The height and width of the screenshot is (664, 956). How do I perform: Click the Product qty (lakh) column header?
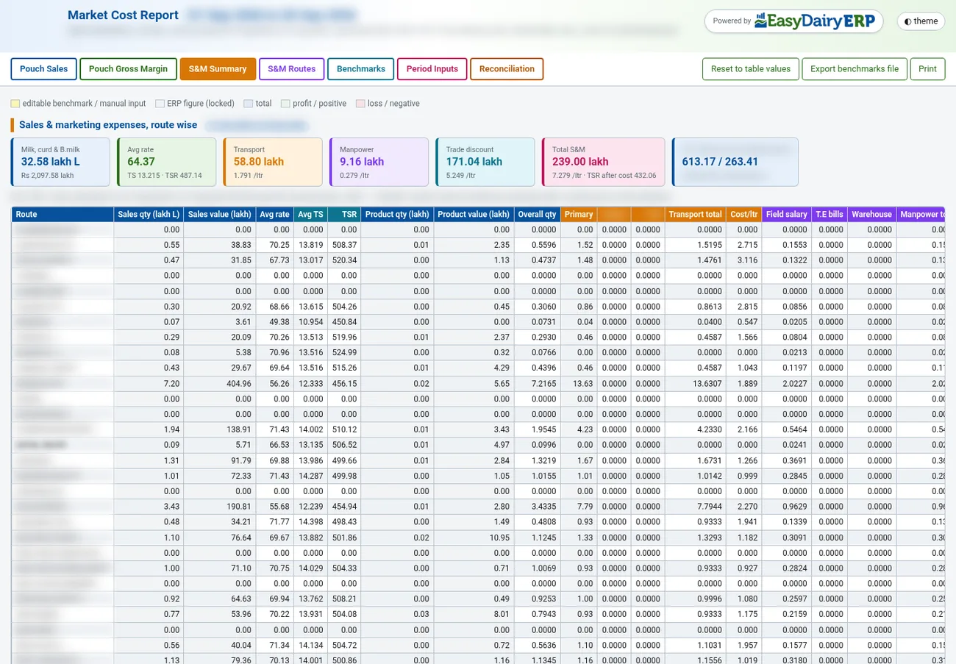(397, 215)
